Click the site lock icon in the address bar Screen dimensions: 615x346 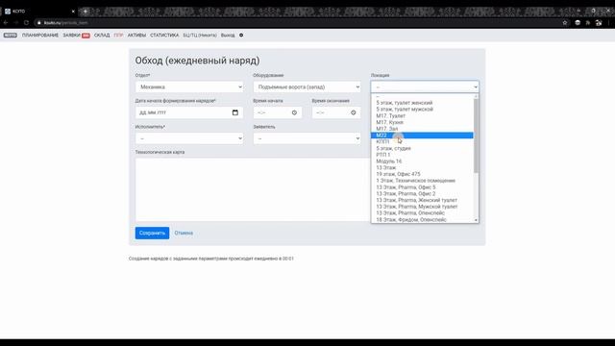[x=38, y=23]
